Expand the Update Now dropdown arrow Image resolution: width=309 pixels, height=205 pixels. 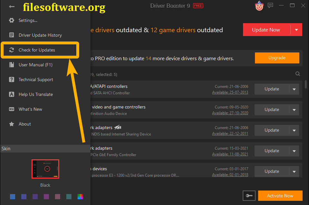pos(296,30)
